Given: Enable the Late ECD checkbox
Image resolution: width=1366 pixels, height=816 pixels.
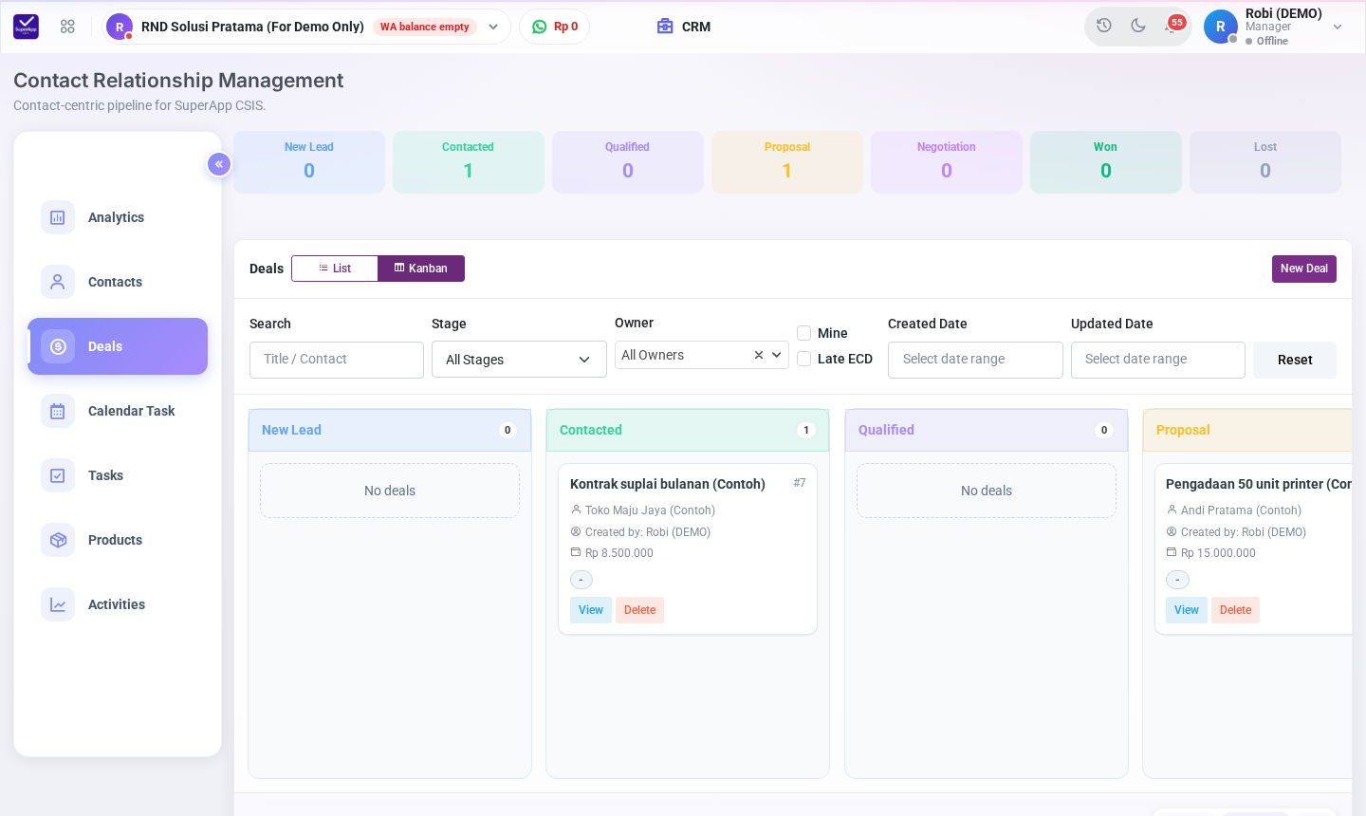Looking at the screenshot, I should 804,359.
